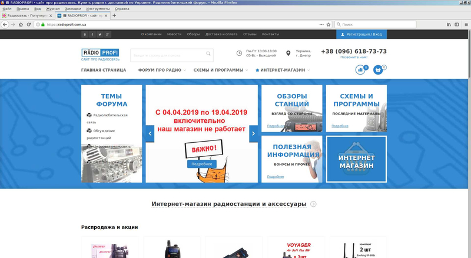Open the Правка menu
Image resolution: width=471 pixels, height=258 pixels.
[22, 9]
